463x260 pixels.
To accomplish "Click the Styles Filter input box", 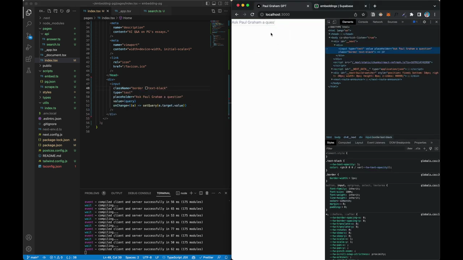I will (x=365, y=148).
